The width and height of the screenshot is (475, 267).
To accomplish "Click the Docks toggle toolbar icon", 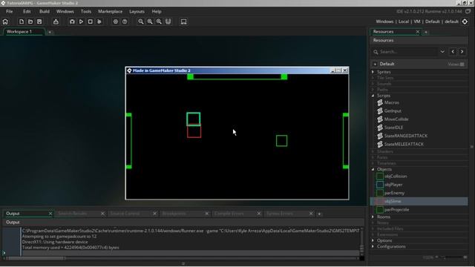I will click(x=168, y=22).
